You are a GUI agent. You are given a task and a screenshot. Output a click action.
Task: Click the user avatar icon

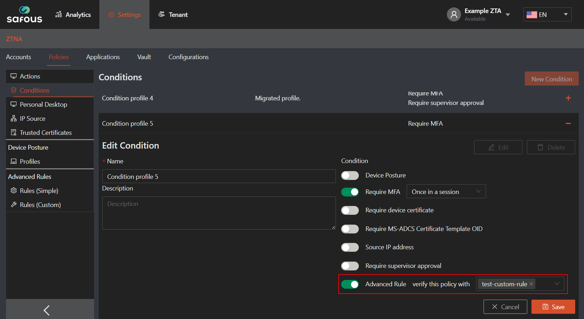pos(454,14)
